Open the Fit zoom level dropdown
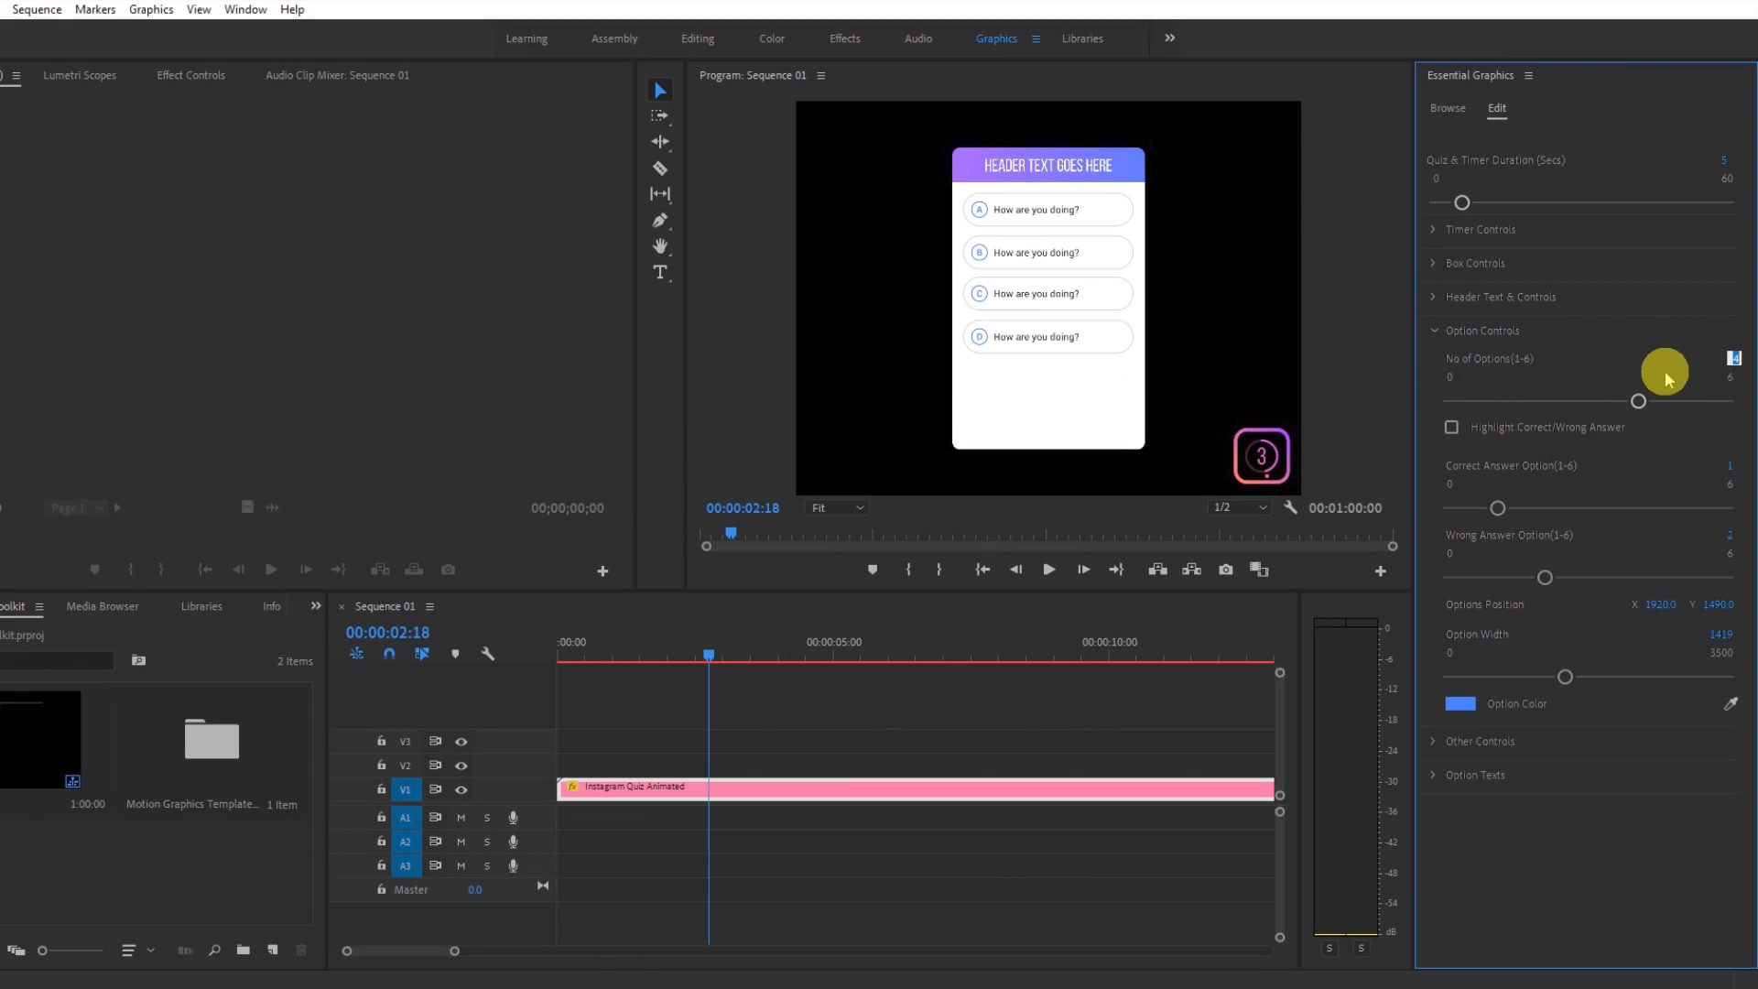The image size is (1758, 989). pos(837,507)
